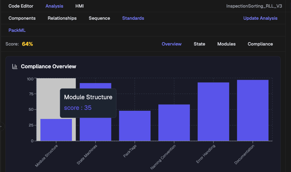The image size is (291, 172).
Task: Switch to the Overview view
Action: 171,44
